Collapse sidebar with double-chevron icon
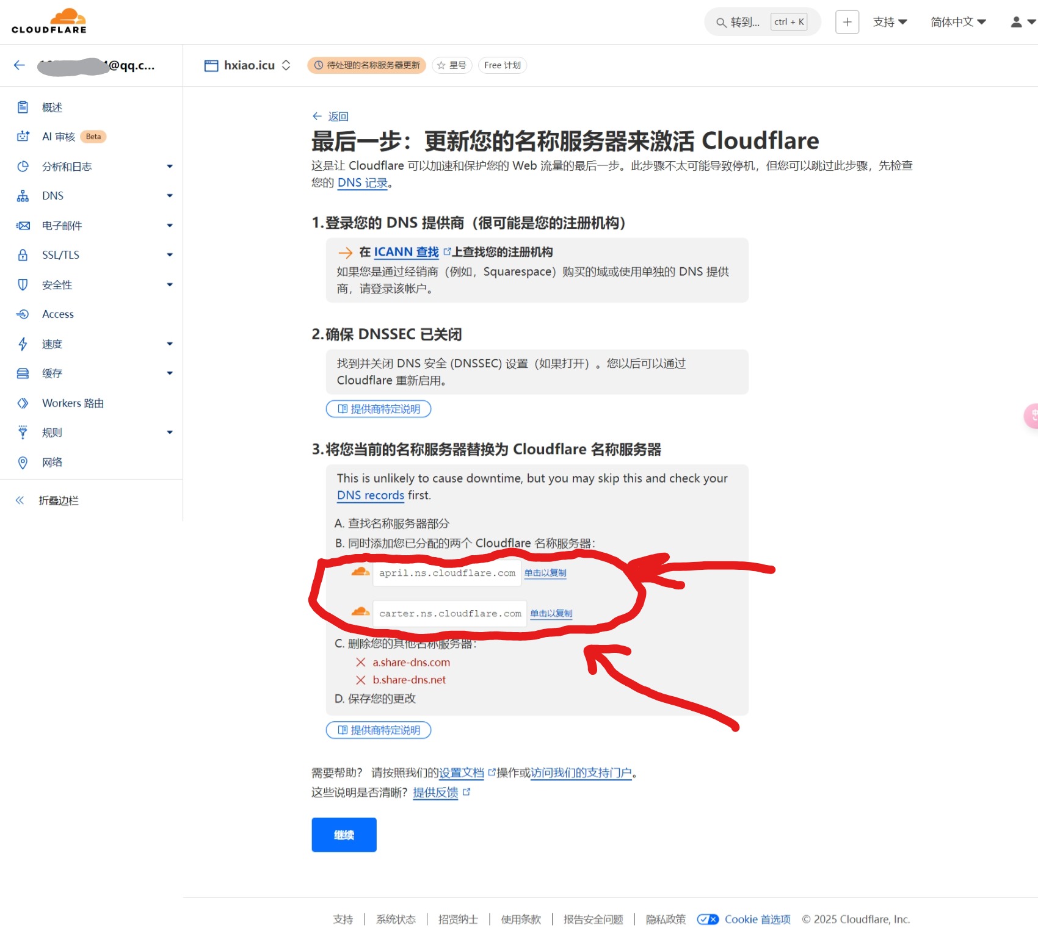Screen dimensions: 1038x939 point(20,501)
